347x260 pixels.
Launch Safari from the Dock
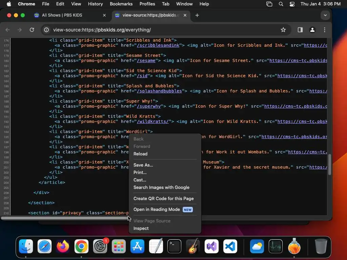[44, 246]
